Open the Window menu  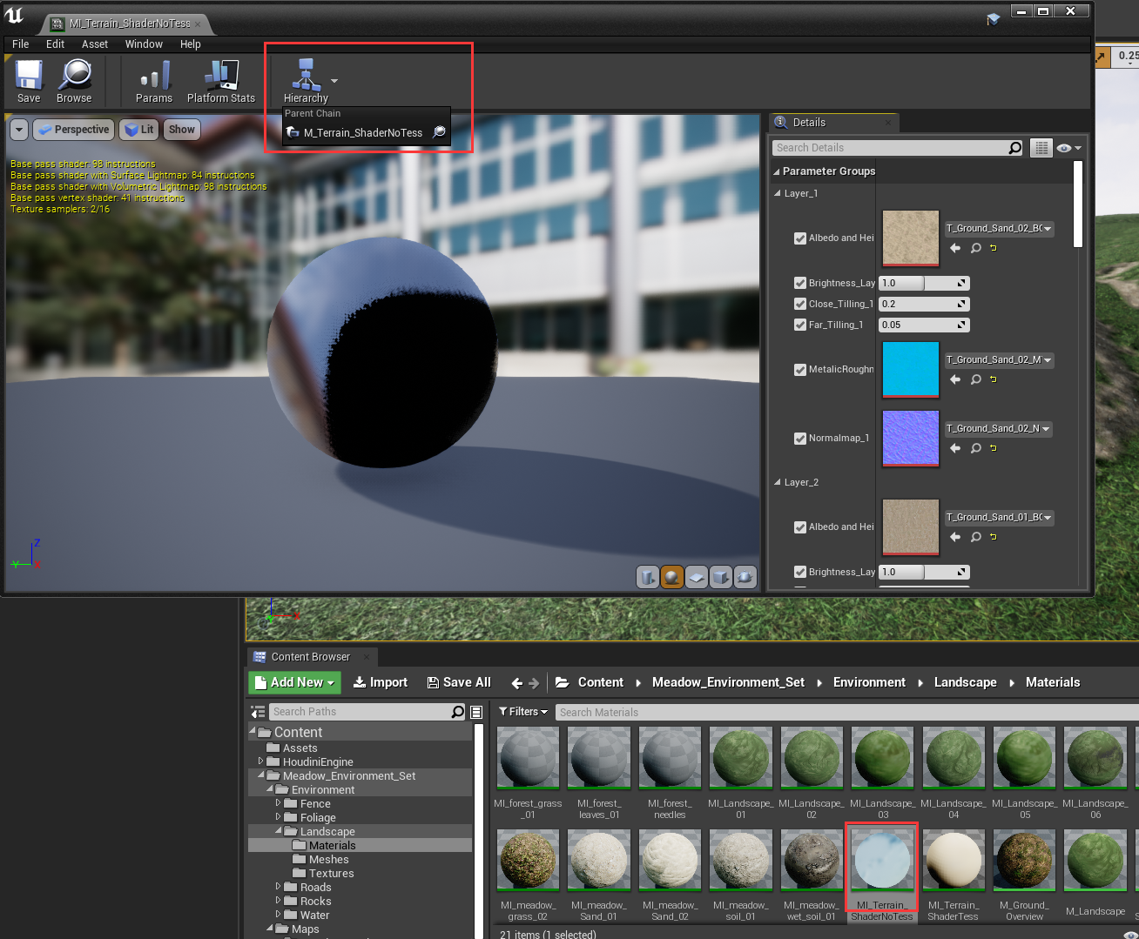[x=144, y=44]
